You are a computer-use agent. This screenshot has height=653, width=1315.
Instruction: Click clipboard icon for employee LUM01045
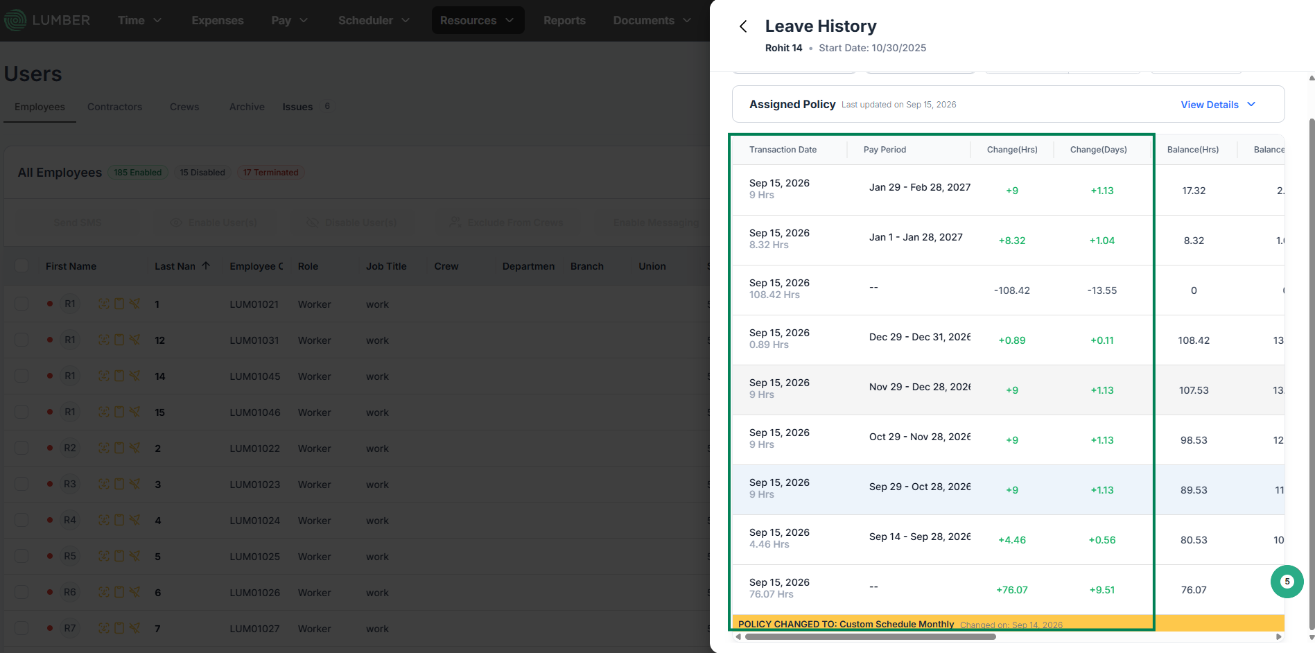(119, 376)
